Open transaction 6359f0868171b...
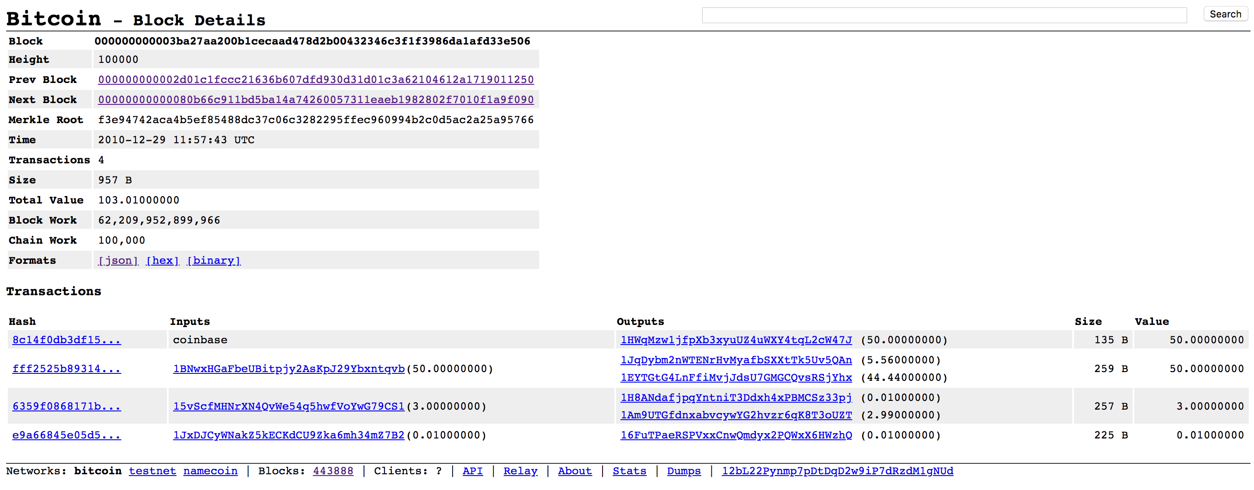Viewport: 1254px width, 490px height. pos(66,406)
